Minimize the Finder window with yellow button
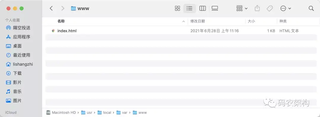 (15, 9)
